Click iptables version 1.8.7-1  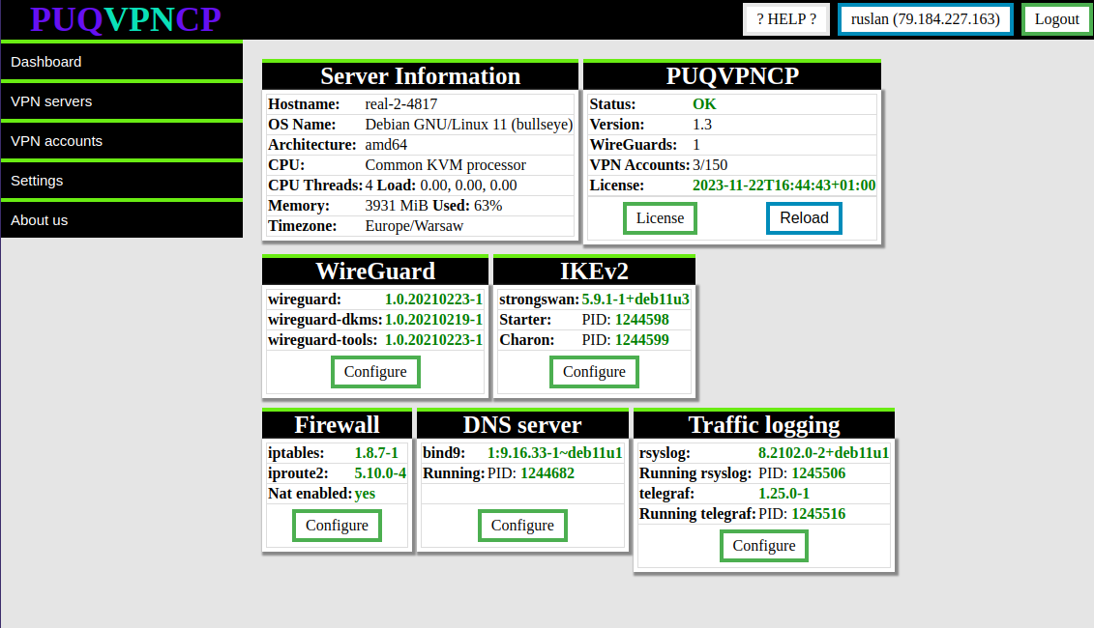tap(376, 453)
